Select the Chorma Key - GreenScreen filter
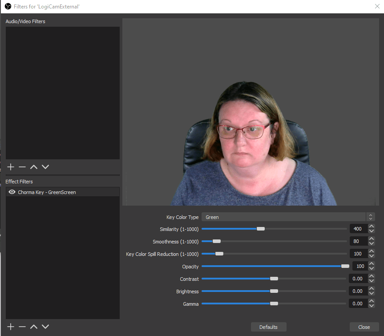Screen dimensions: 384x336 pyautogui.click(x=47, y=192)
